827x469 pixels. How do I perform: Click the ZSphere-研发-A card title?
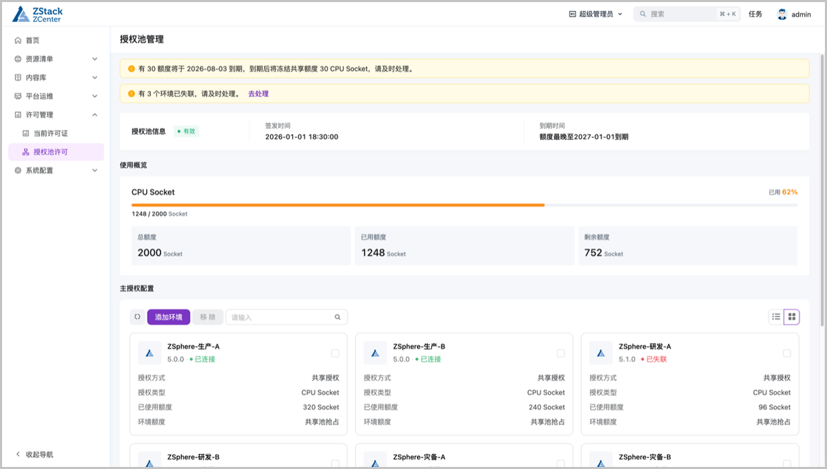pos(645,346)
